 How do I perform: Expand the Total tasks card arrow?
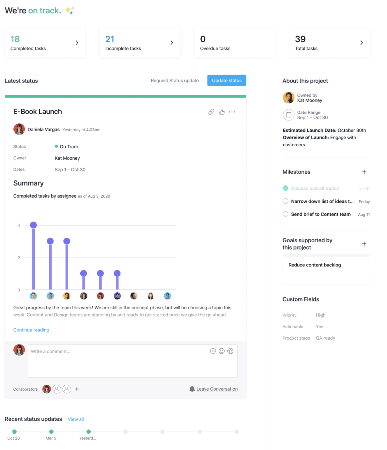coord(362,43)
